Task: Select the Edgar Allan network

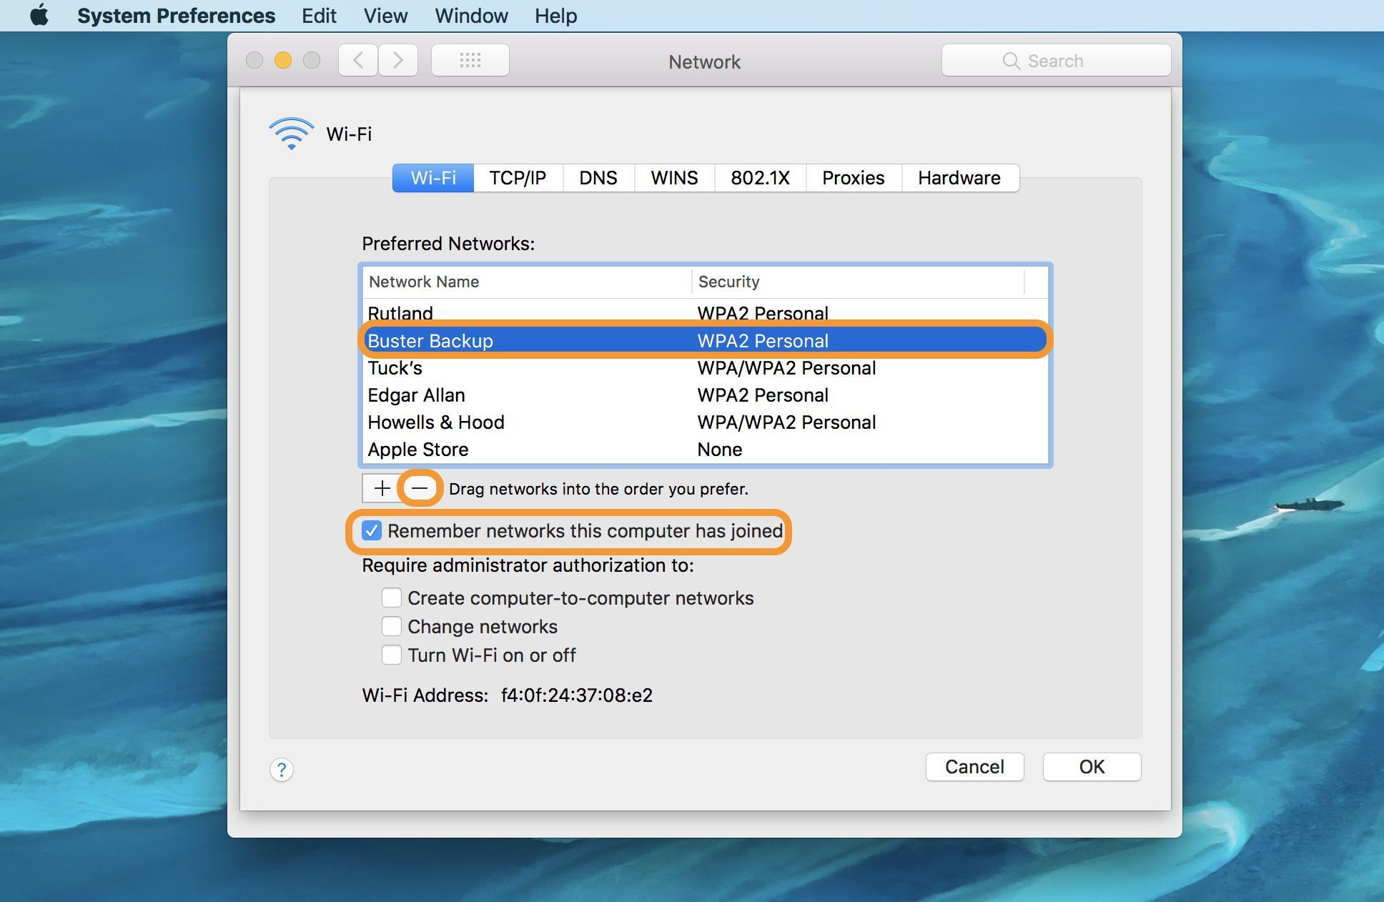Action: point(705,395)
